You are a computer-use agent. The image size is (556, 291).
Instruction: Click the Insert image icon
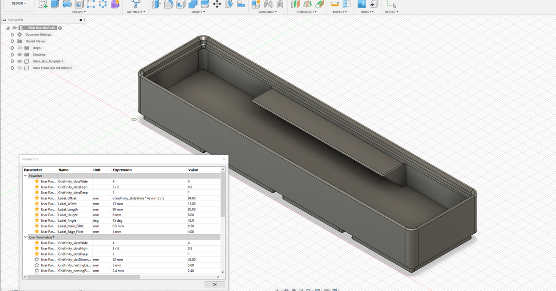tap(361, 4)
